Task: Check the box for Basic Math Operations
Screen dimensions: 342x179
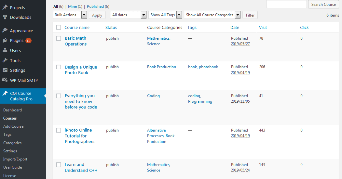Action: pos(59,38)
